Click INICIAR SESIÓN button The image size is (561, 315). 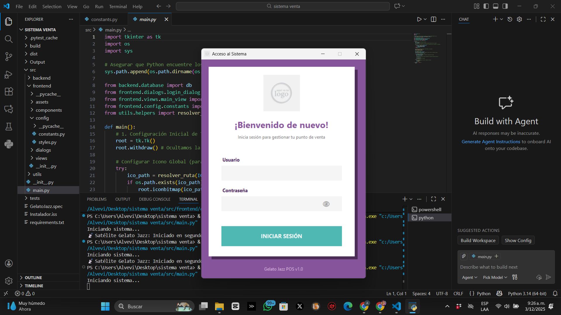[281, 236]
